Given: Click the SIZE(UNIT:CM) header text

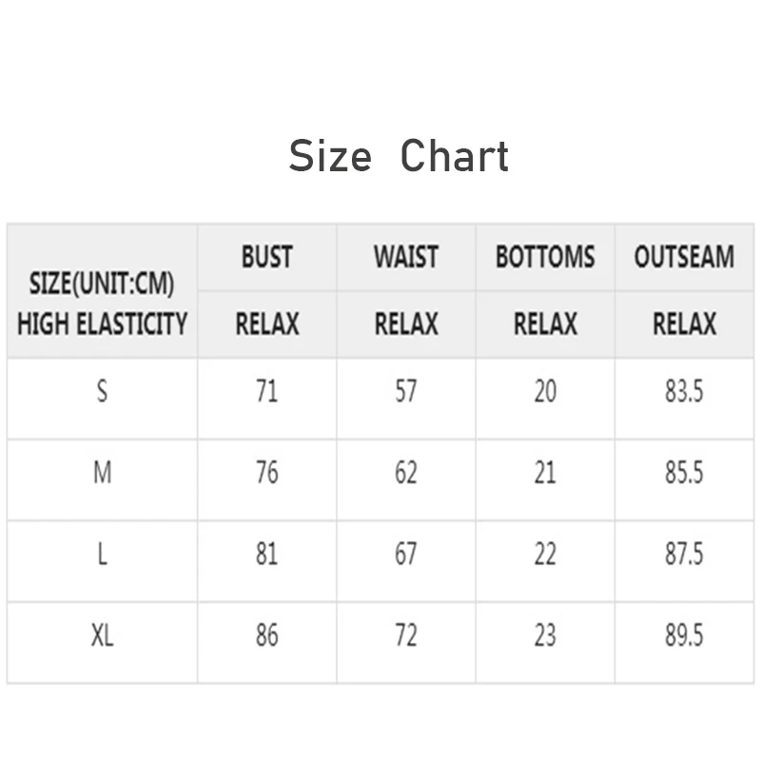Looking at the screenshot, I should (x=102, y=283).
